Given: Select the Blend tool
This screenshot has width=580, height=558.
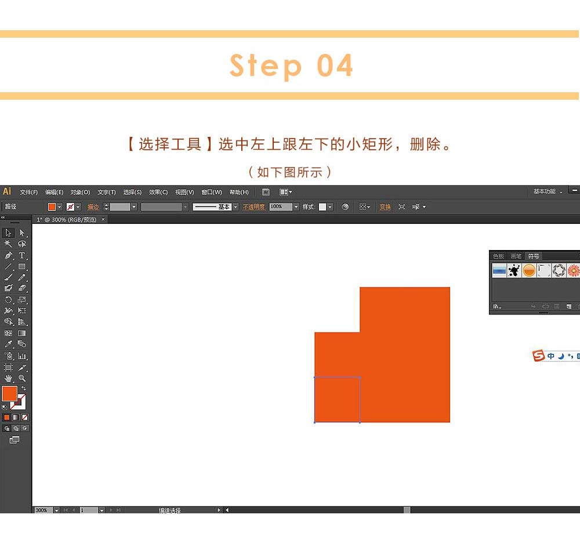Looking at the screenshot, I should click(x=22, y=344).
